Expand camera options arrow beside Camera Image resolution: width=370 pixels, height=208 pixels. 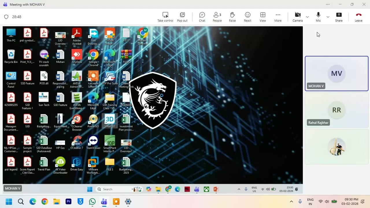tap(307, 17)
